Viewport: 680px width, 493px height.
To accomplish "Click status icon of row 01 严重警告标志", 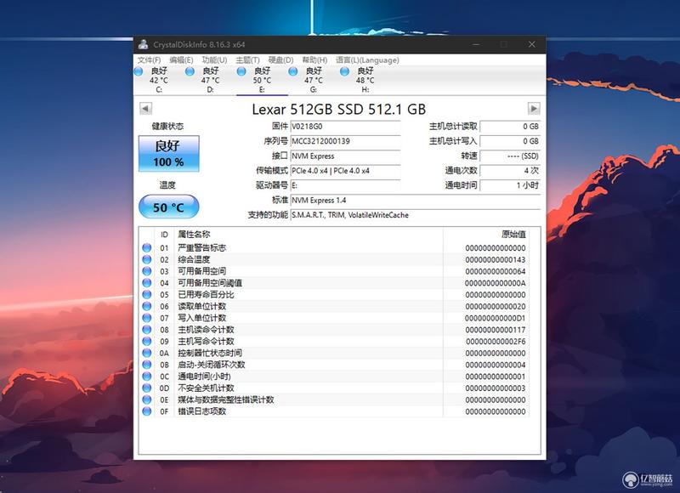I will pyautogui.click(x=146, y=248).
